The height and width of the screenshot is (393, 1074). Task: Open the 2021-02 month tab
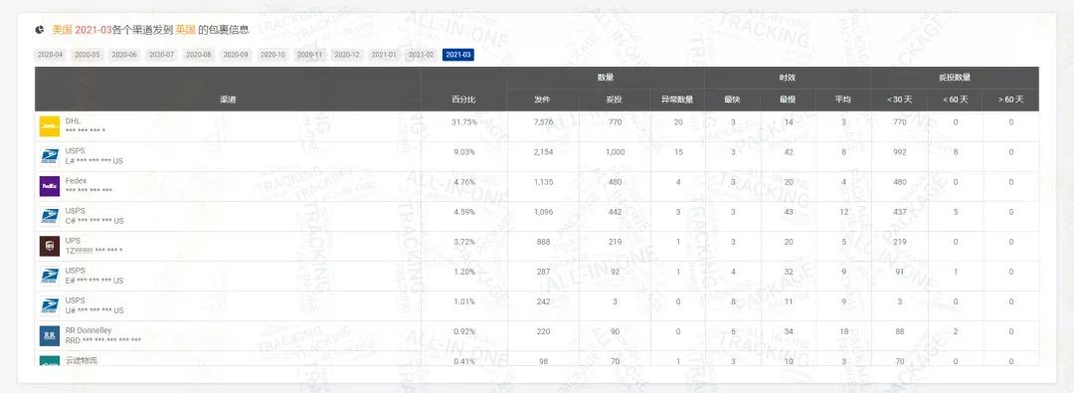coord(422,55)
